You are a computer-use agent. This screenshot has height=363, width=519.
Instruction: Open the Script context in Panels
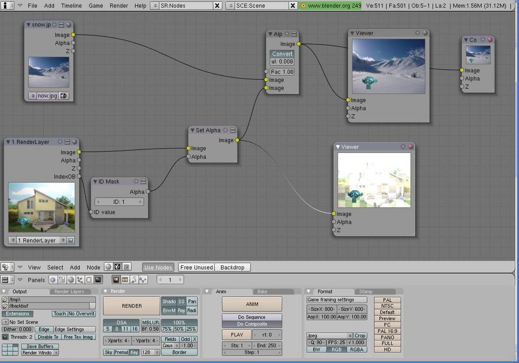pos(62,279)
